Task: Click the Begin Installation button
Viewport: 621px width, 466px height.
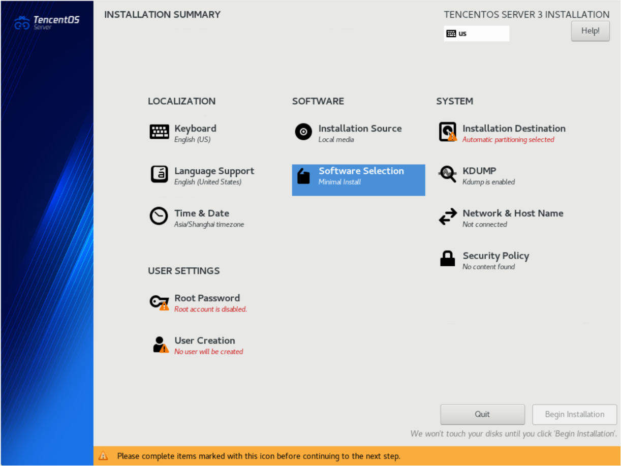Action: tap(575, 414)
